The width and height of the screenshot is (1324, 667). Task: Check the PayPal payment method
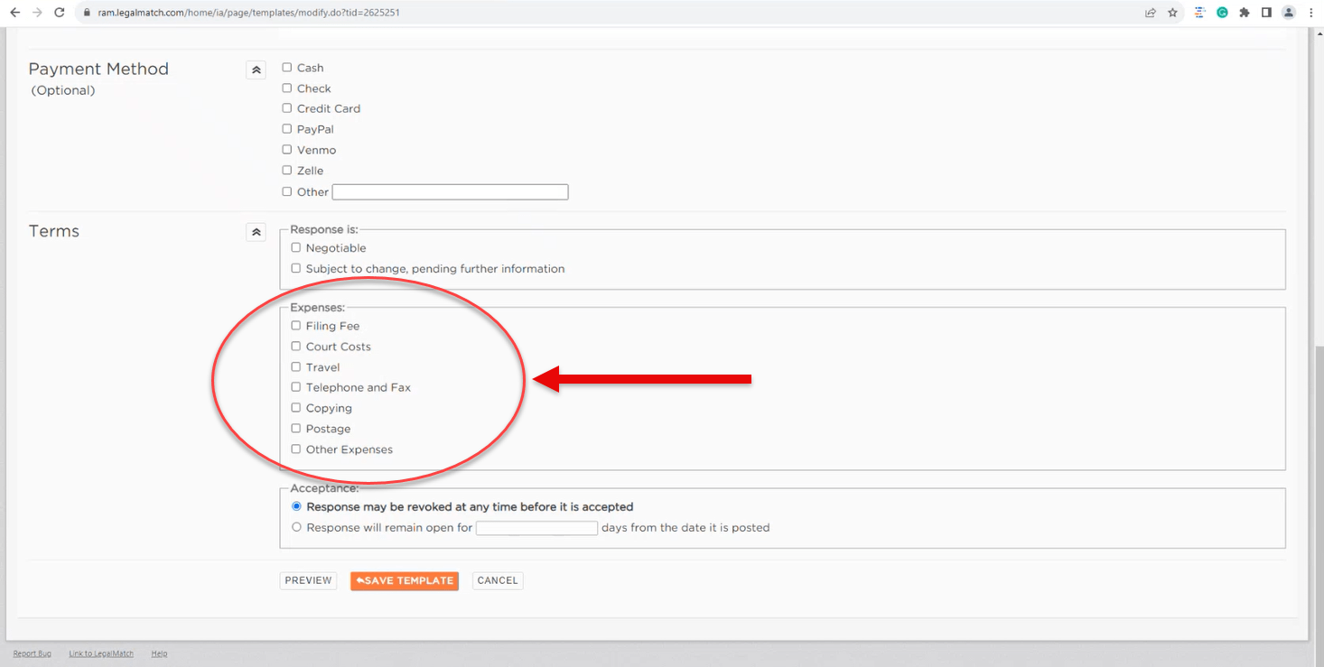pyautogui.click(x=287, y=129)
